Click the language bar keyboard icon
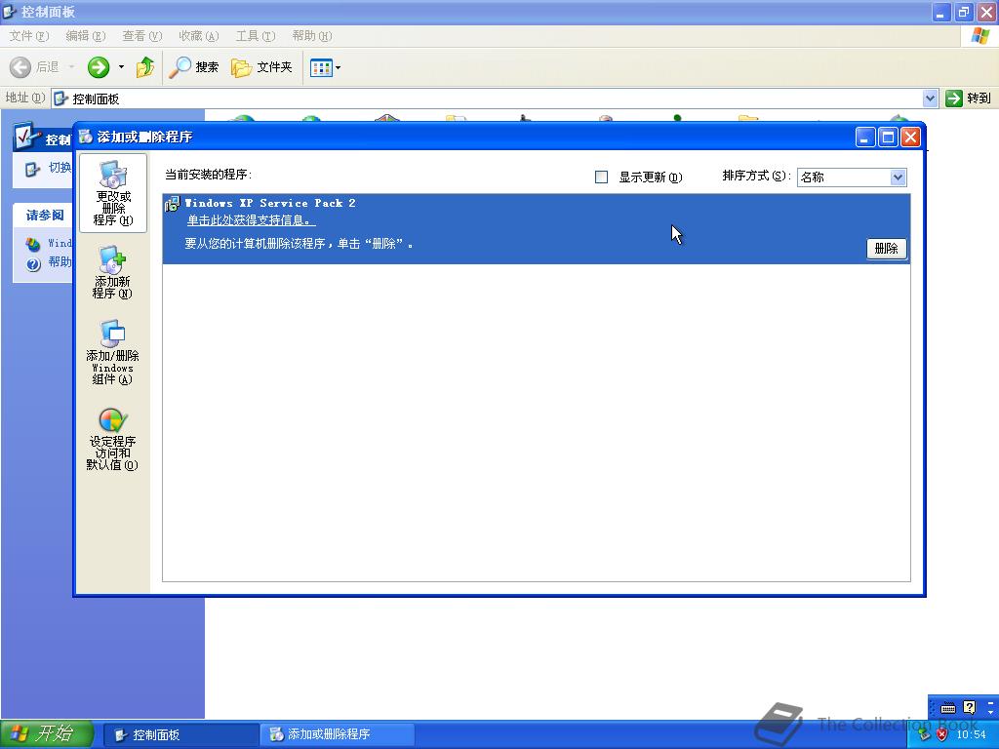The width and height of the screenshot is (999, 749). click(948, 708)
